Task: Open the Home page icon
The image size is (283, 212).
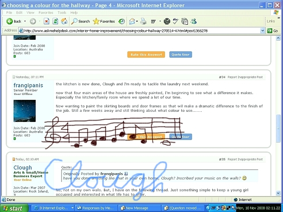Action: (x=64, y=21)
